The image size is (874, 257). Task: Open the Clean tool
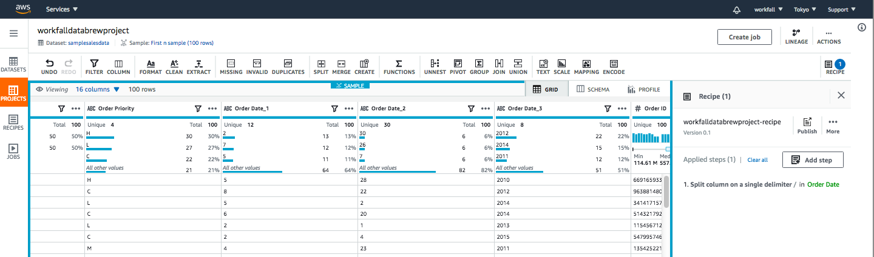(x=174, y=67)
